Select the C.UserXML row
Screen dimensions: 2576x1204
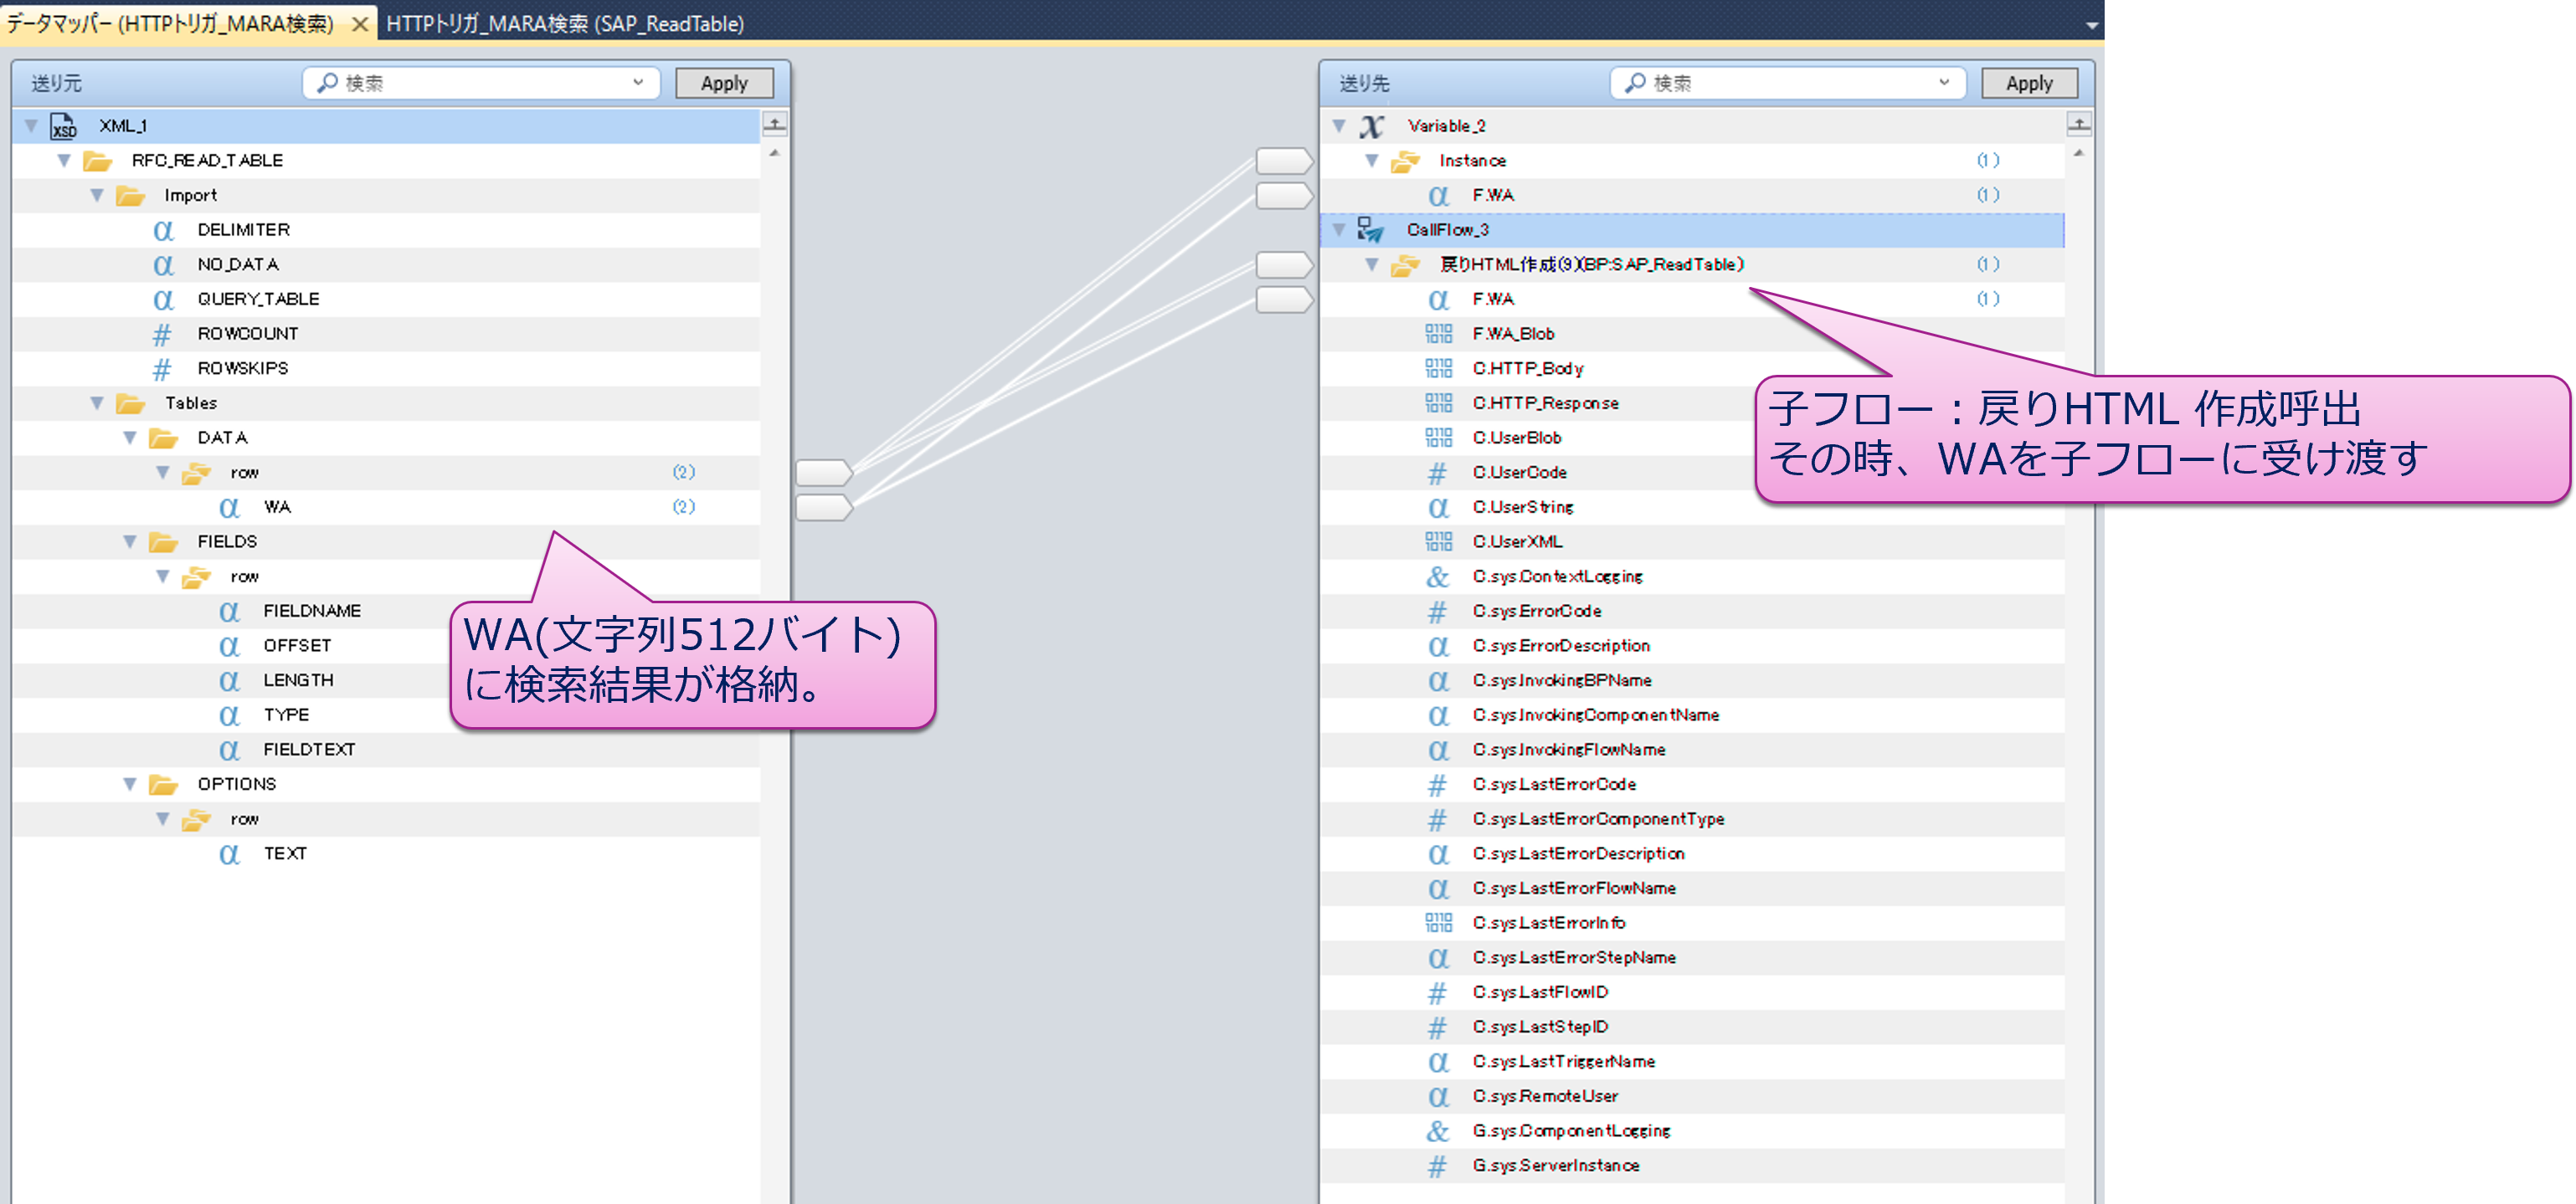1692,541
